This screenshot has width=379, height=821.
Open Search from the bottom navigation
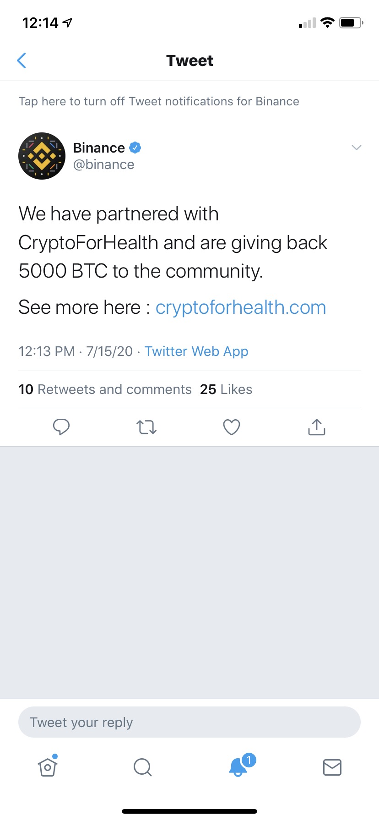pos(142,767)
